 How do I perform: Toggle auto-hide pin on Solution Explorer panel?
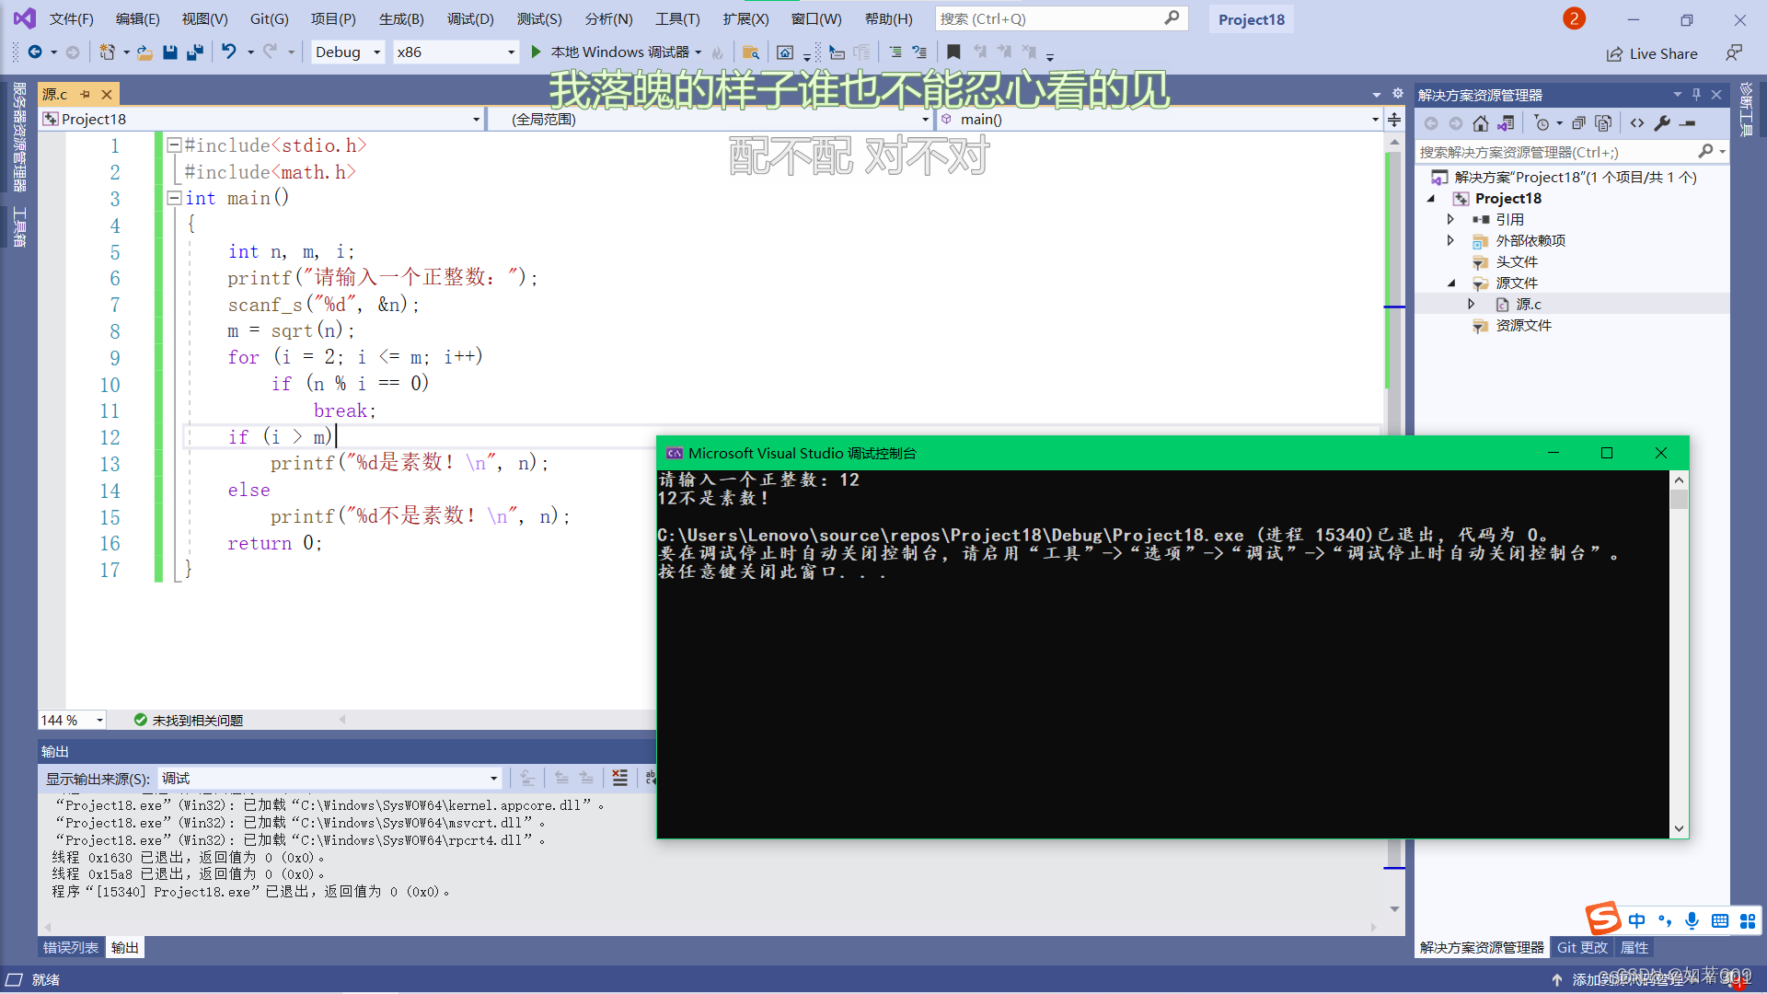1696,94
